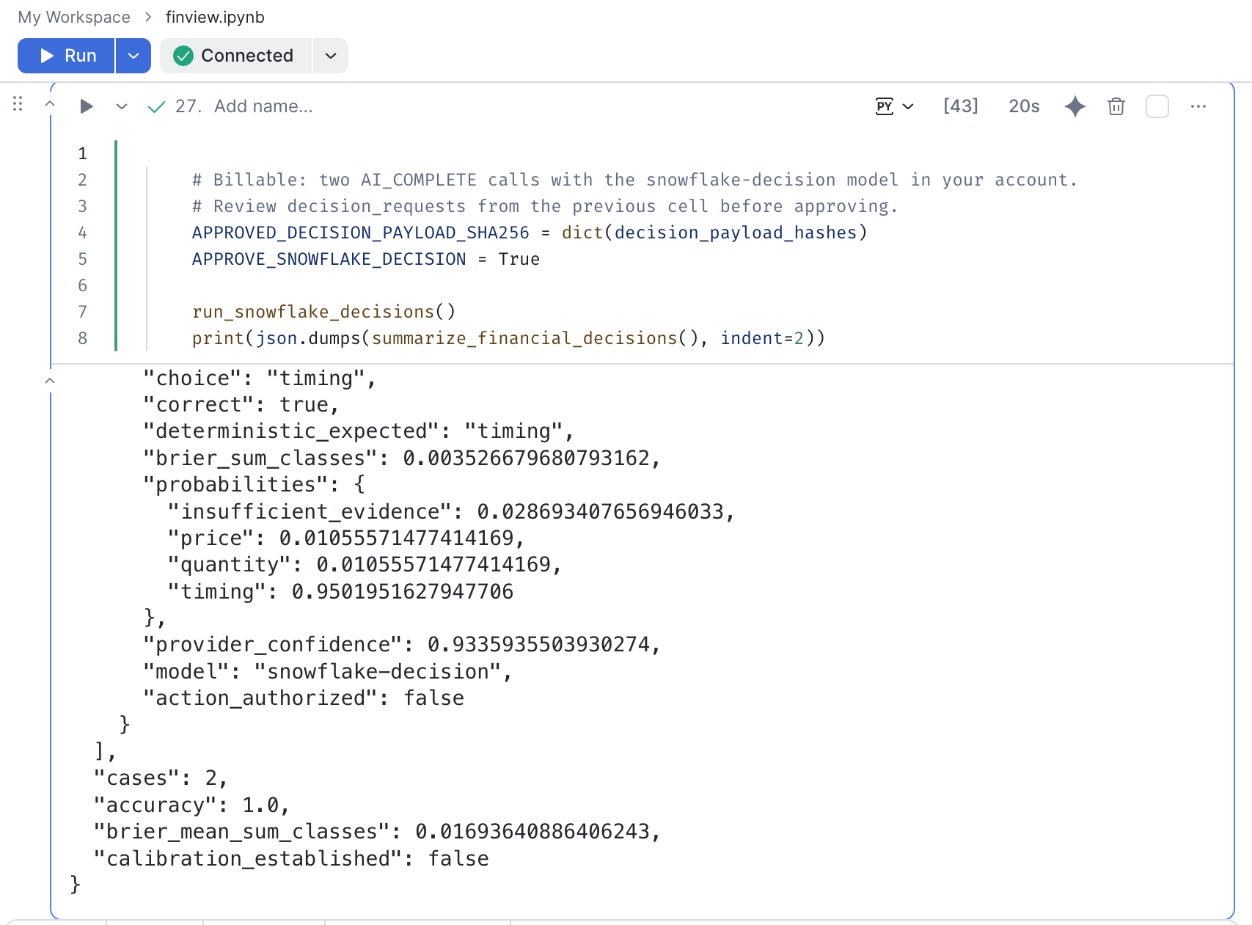Edit the Add name... cell title
This screenshot has height=925, width=1252.
263,106
